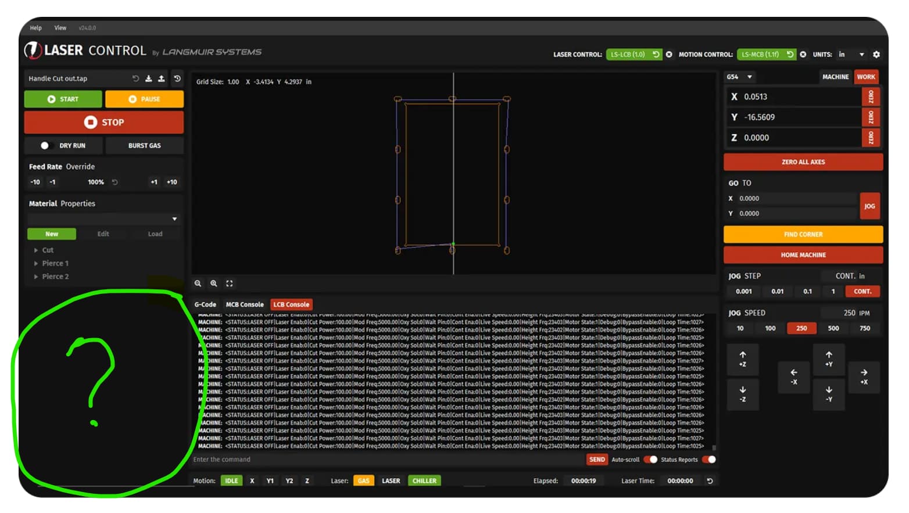Open the G54 work offset dropdown
The image size is (909, 513).
click(x=739, y=77)
